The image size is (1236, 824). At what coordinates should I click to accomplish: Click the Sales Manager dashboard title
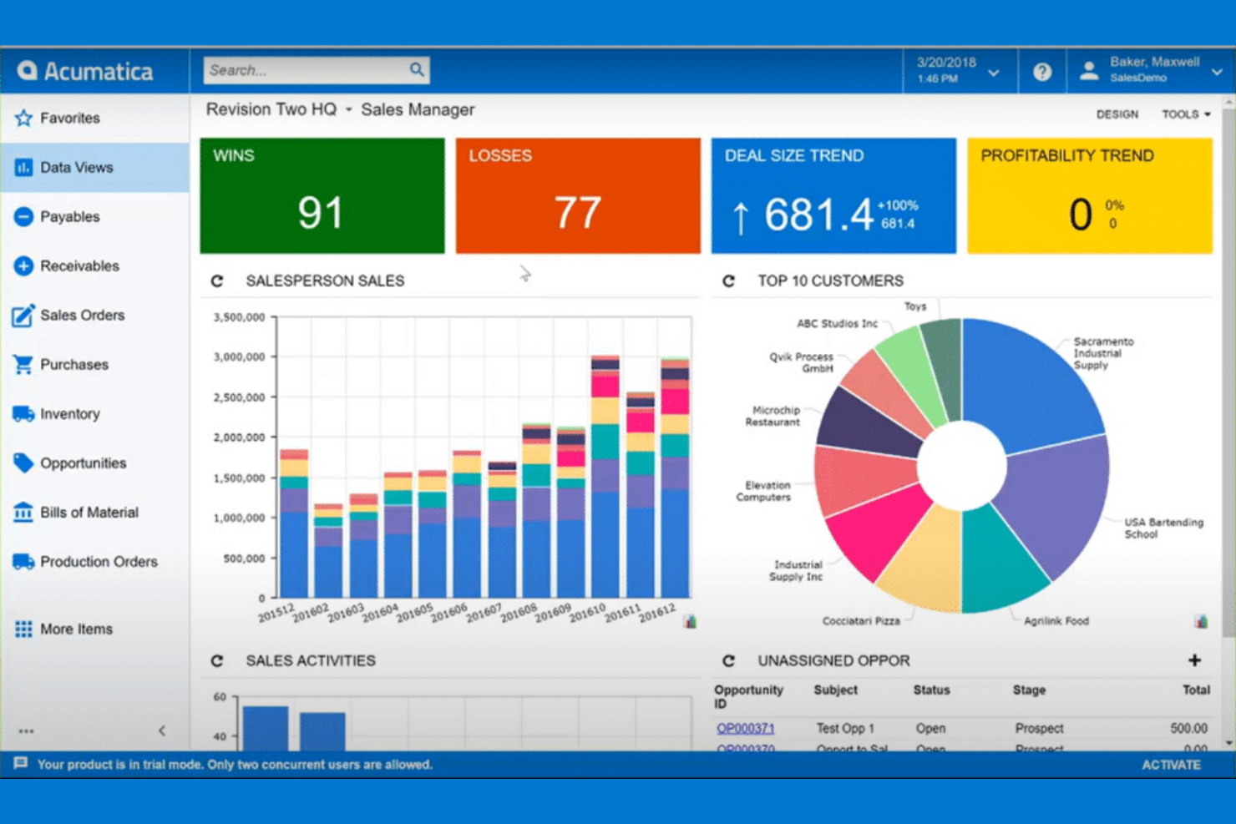418,109
